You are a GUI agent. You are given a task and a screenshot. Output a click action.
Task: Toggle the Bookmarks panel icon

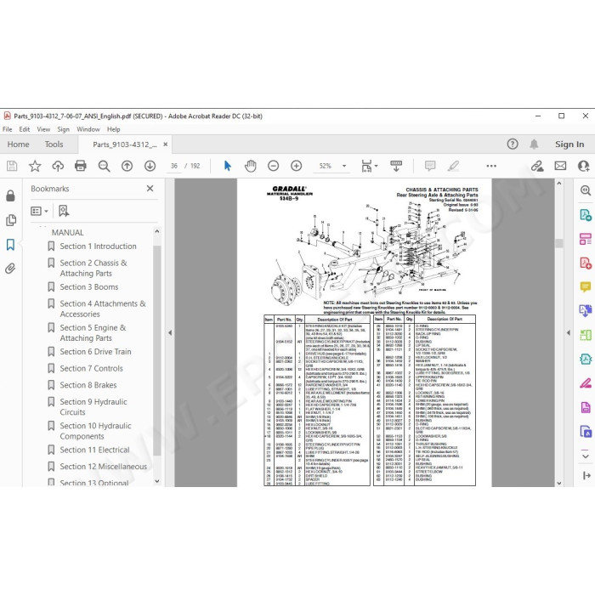10,245
